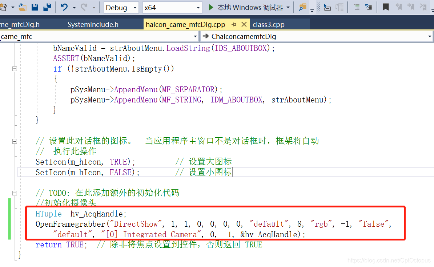Image resolution: width=434 pixels, height=267 pixels.
Task: Switch to the SystemInclude.h tab
Action: click(x=93, y=24)
